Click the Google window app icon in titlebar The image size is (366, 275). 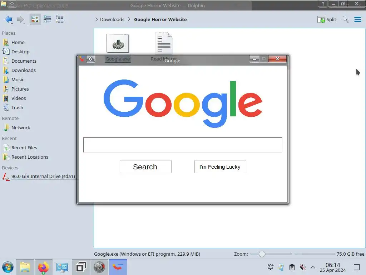(82, 59)
